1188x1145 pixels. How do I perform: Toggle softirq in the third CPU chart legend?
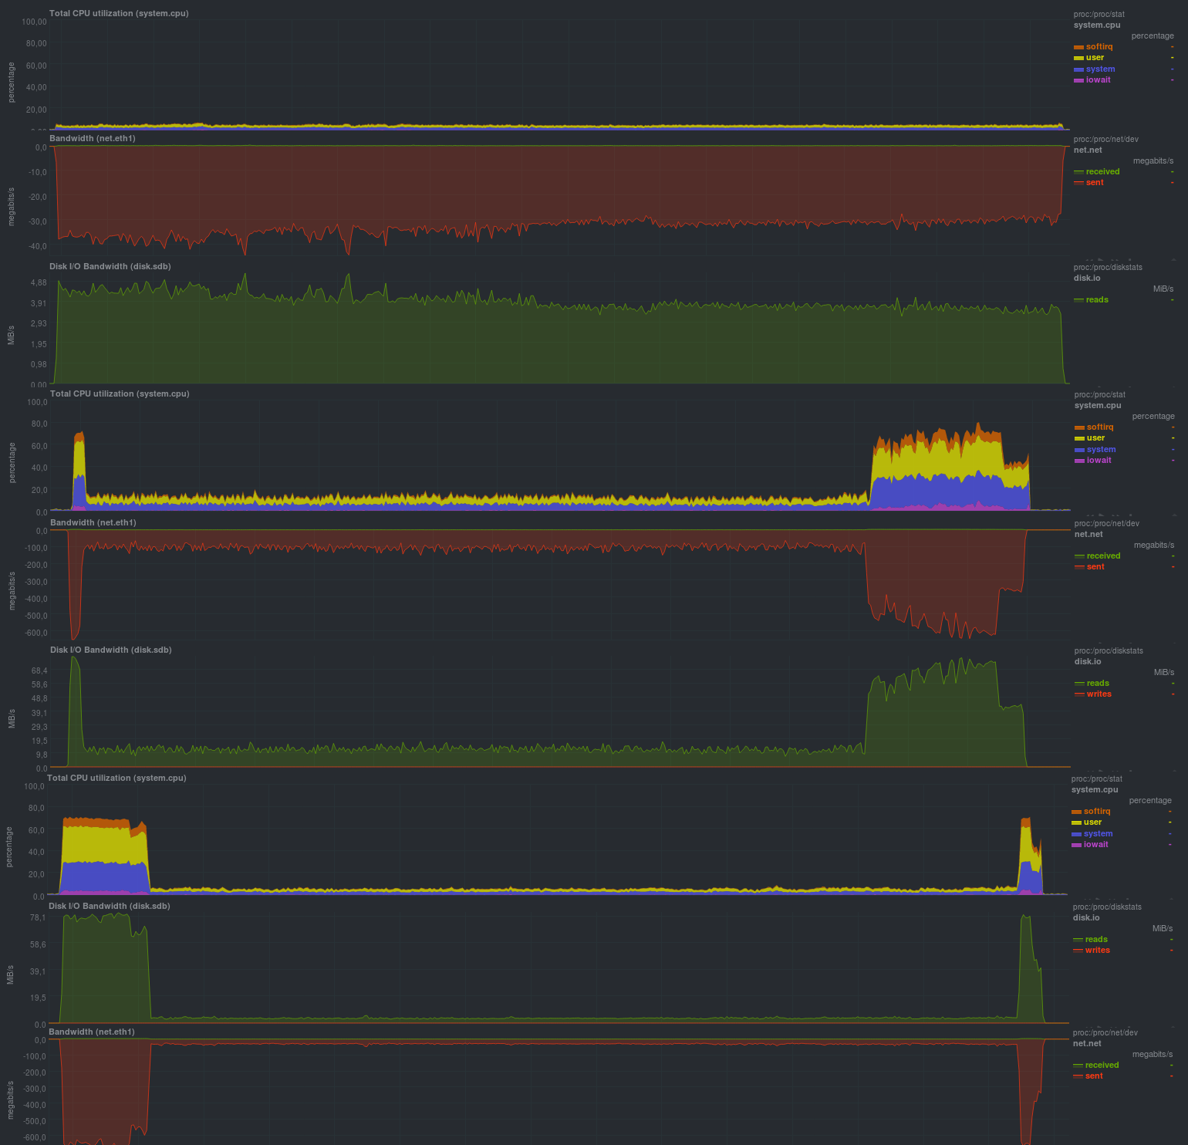1097,812
